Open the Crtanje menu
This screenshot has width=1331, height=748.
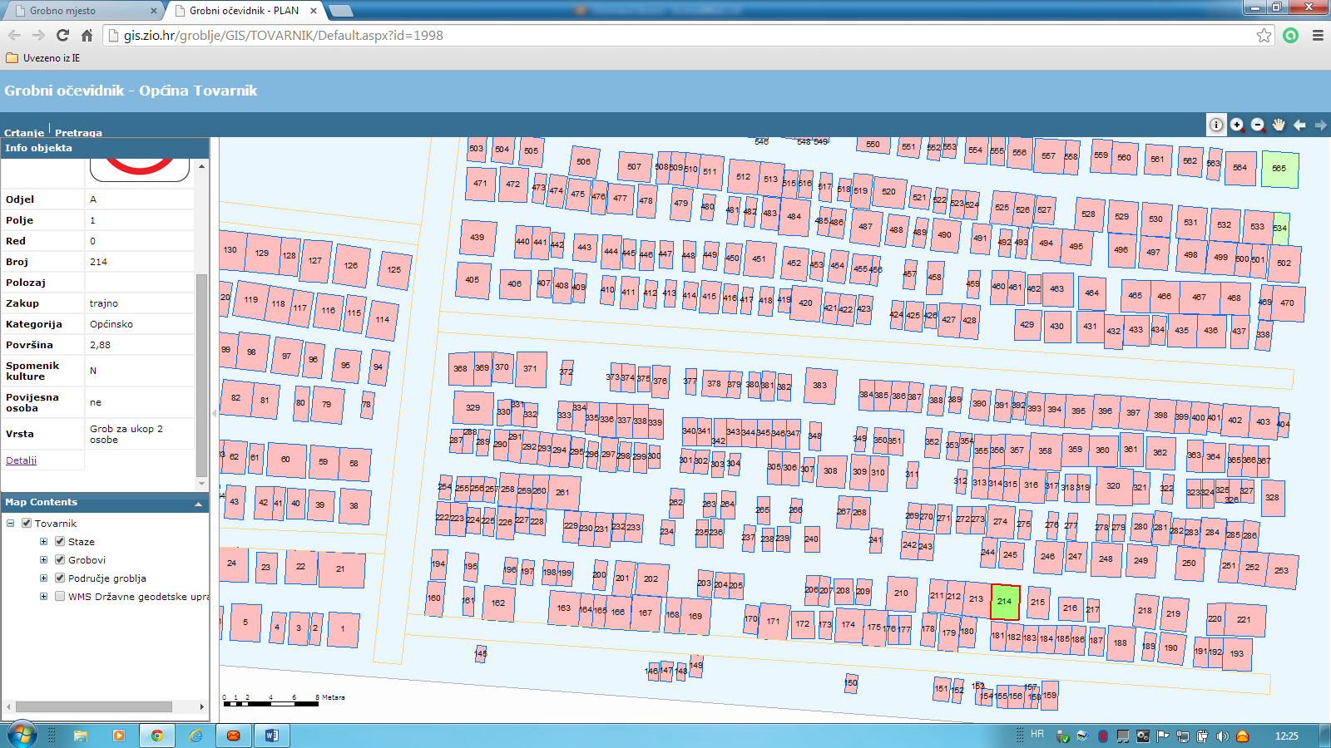[24, 132]
